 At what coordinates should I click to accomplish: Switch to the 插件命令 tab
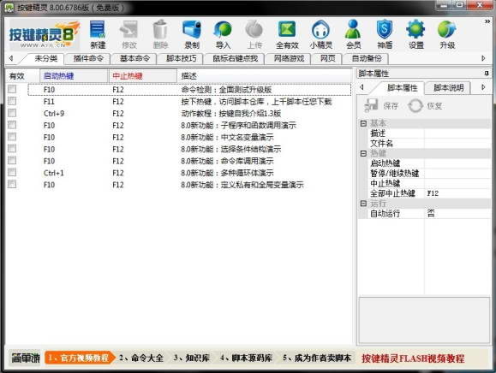coord(88,58)
